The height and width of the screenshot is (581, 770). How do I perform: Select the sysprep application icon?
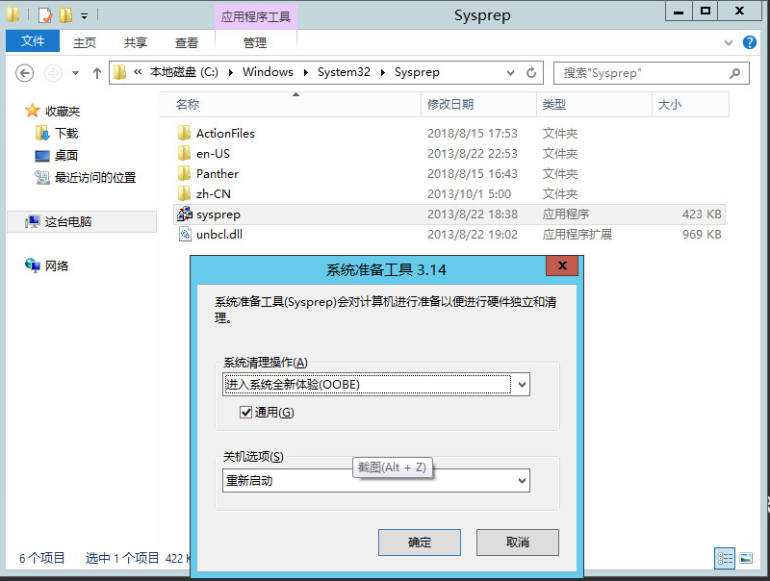tap(185, 215)
